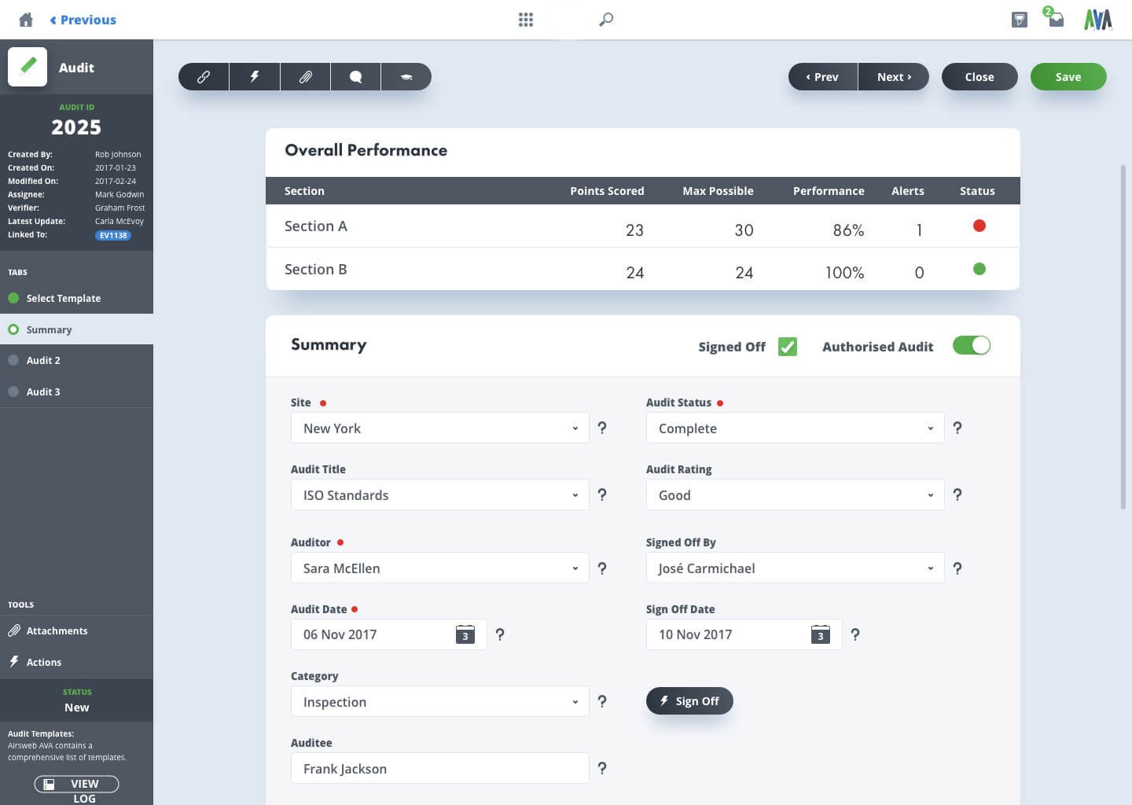The width and height of the screenshot is (1132, 805).
Task: Switch to the Summary tab
Action: click(x=76, y=329)
